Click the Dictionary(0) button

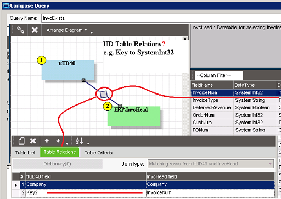pyautogui.click(x=58, y=164)
